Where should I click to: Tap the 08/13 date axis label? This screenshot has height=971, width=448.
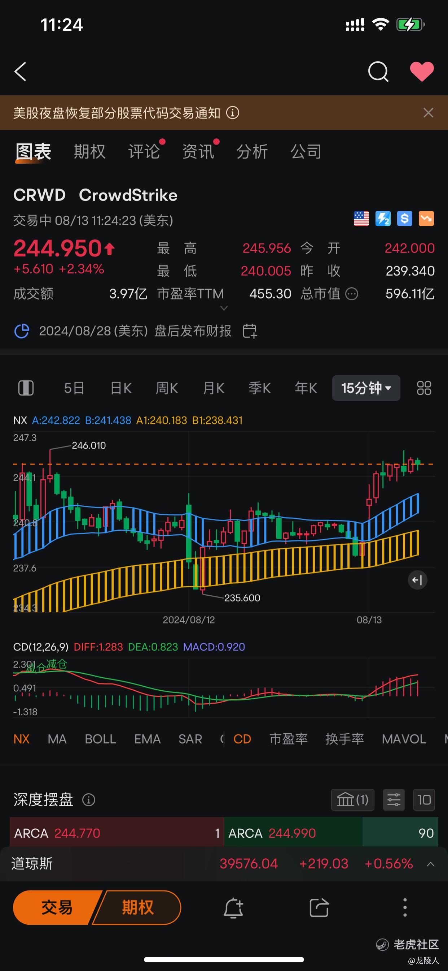(369, 620)
